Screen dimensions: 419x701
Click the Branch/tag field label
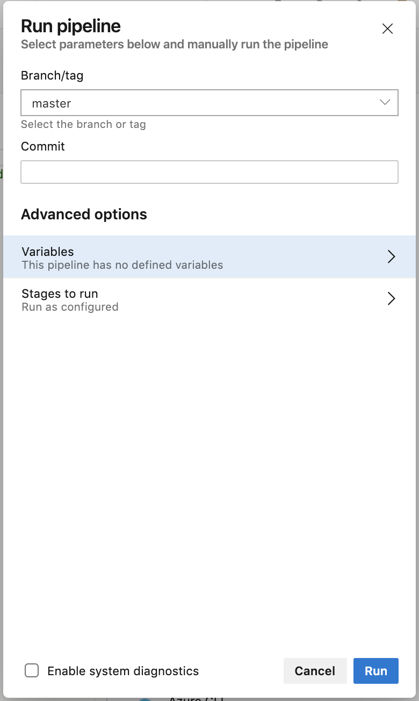52,76
